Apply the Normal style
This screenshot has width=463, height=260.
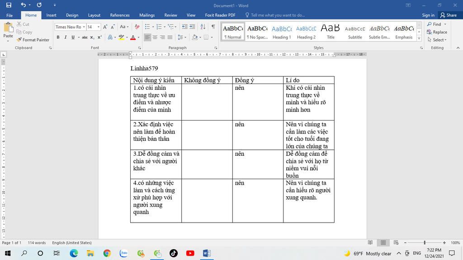click(x=233, y=32)
